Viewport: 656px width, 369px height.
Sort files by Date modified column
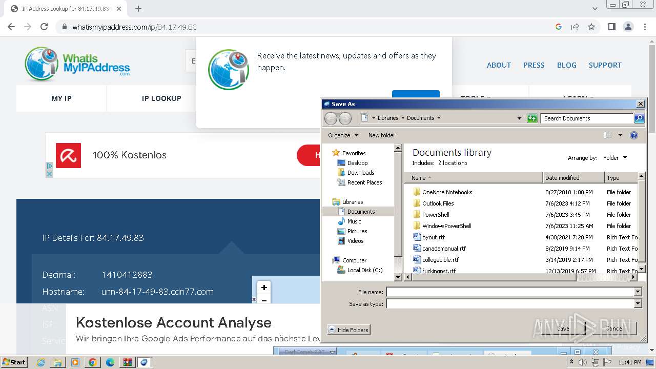(x=573, y=178)
